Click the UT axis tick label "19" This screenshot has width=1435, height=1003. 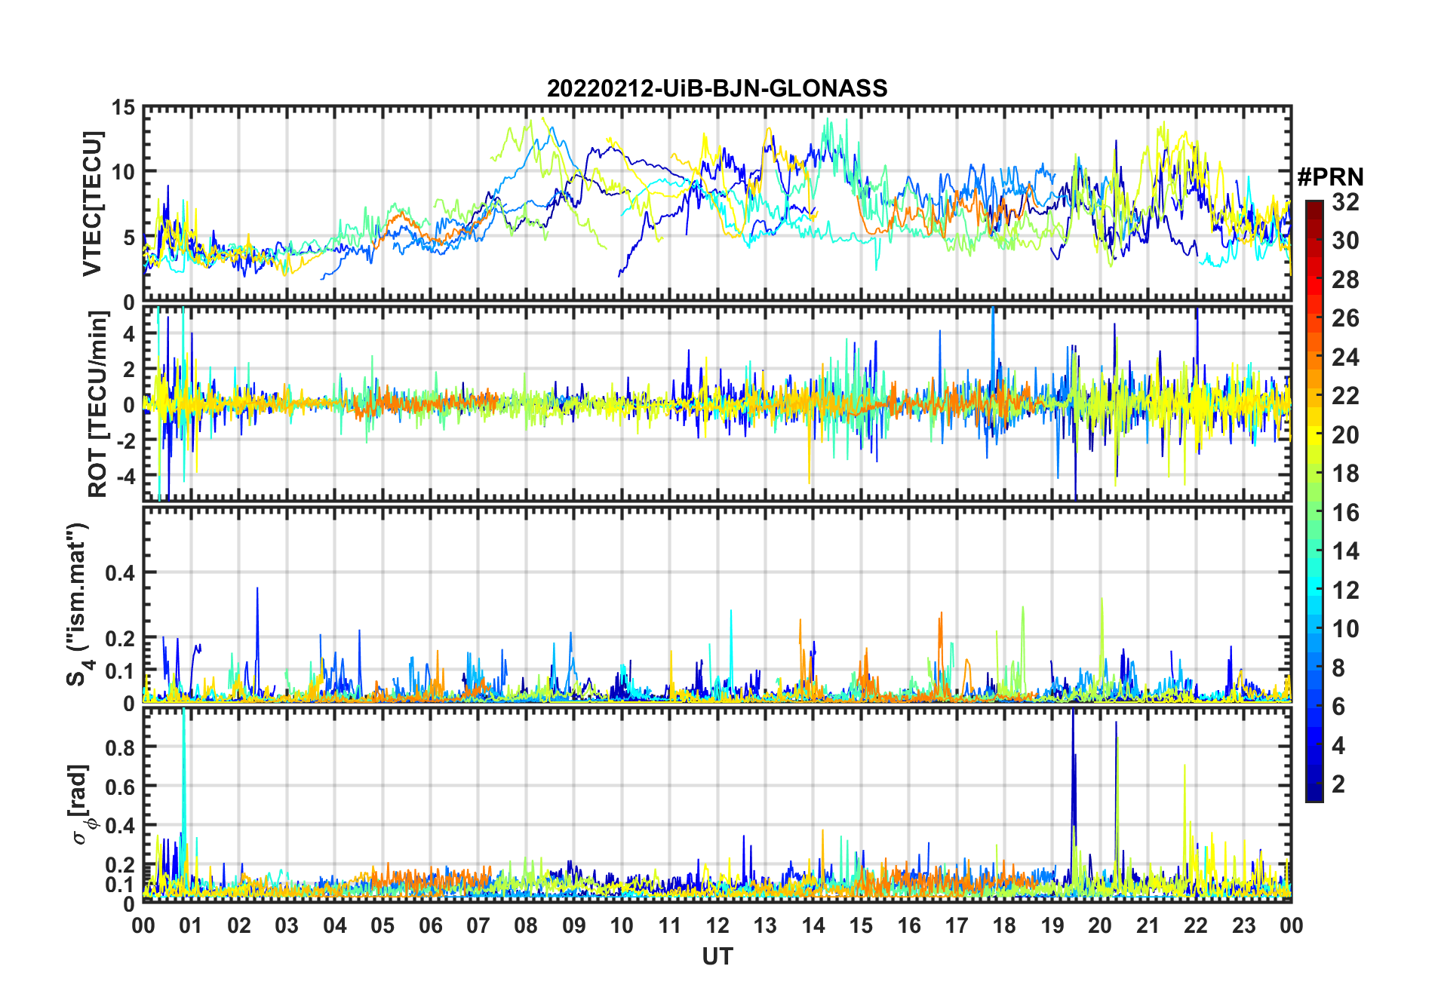point(1052,925)
